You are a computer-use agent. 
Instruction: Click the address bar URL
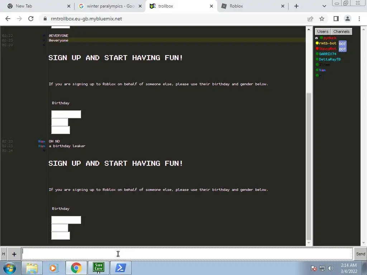(86, 19)
